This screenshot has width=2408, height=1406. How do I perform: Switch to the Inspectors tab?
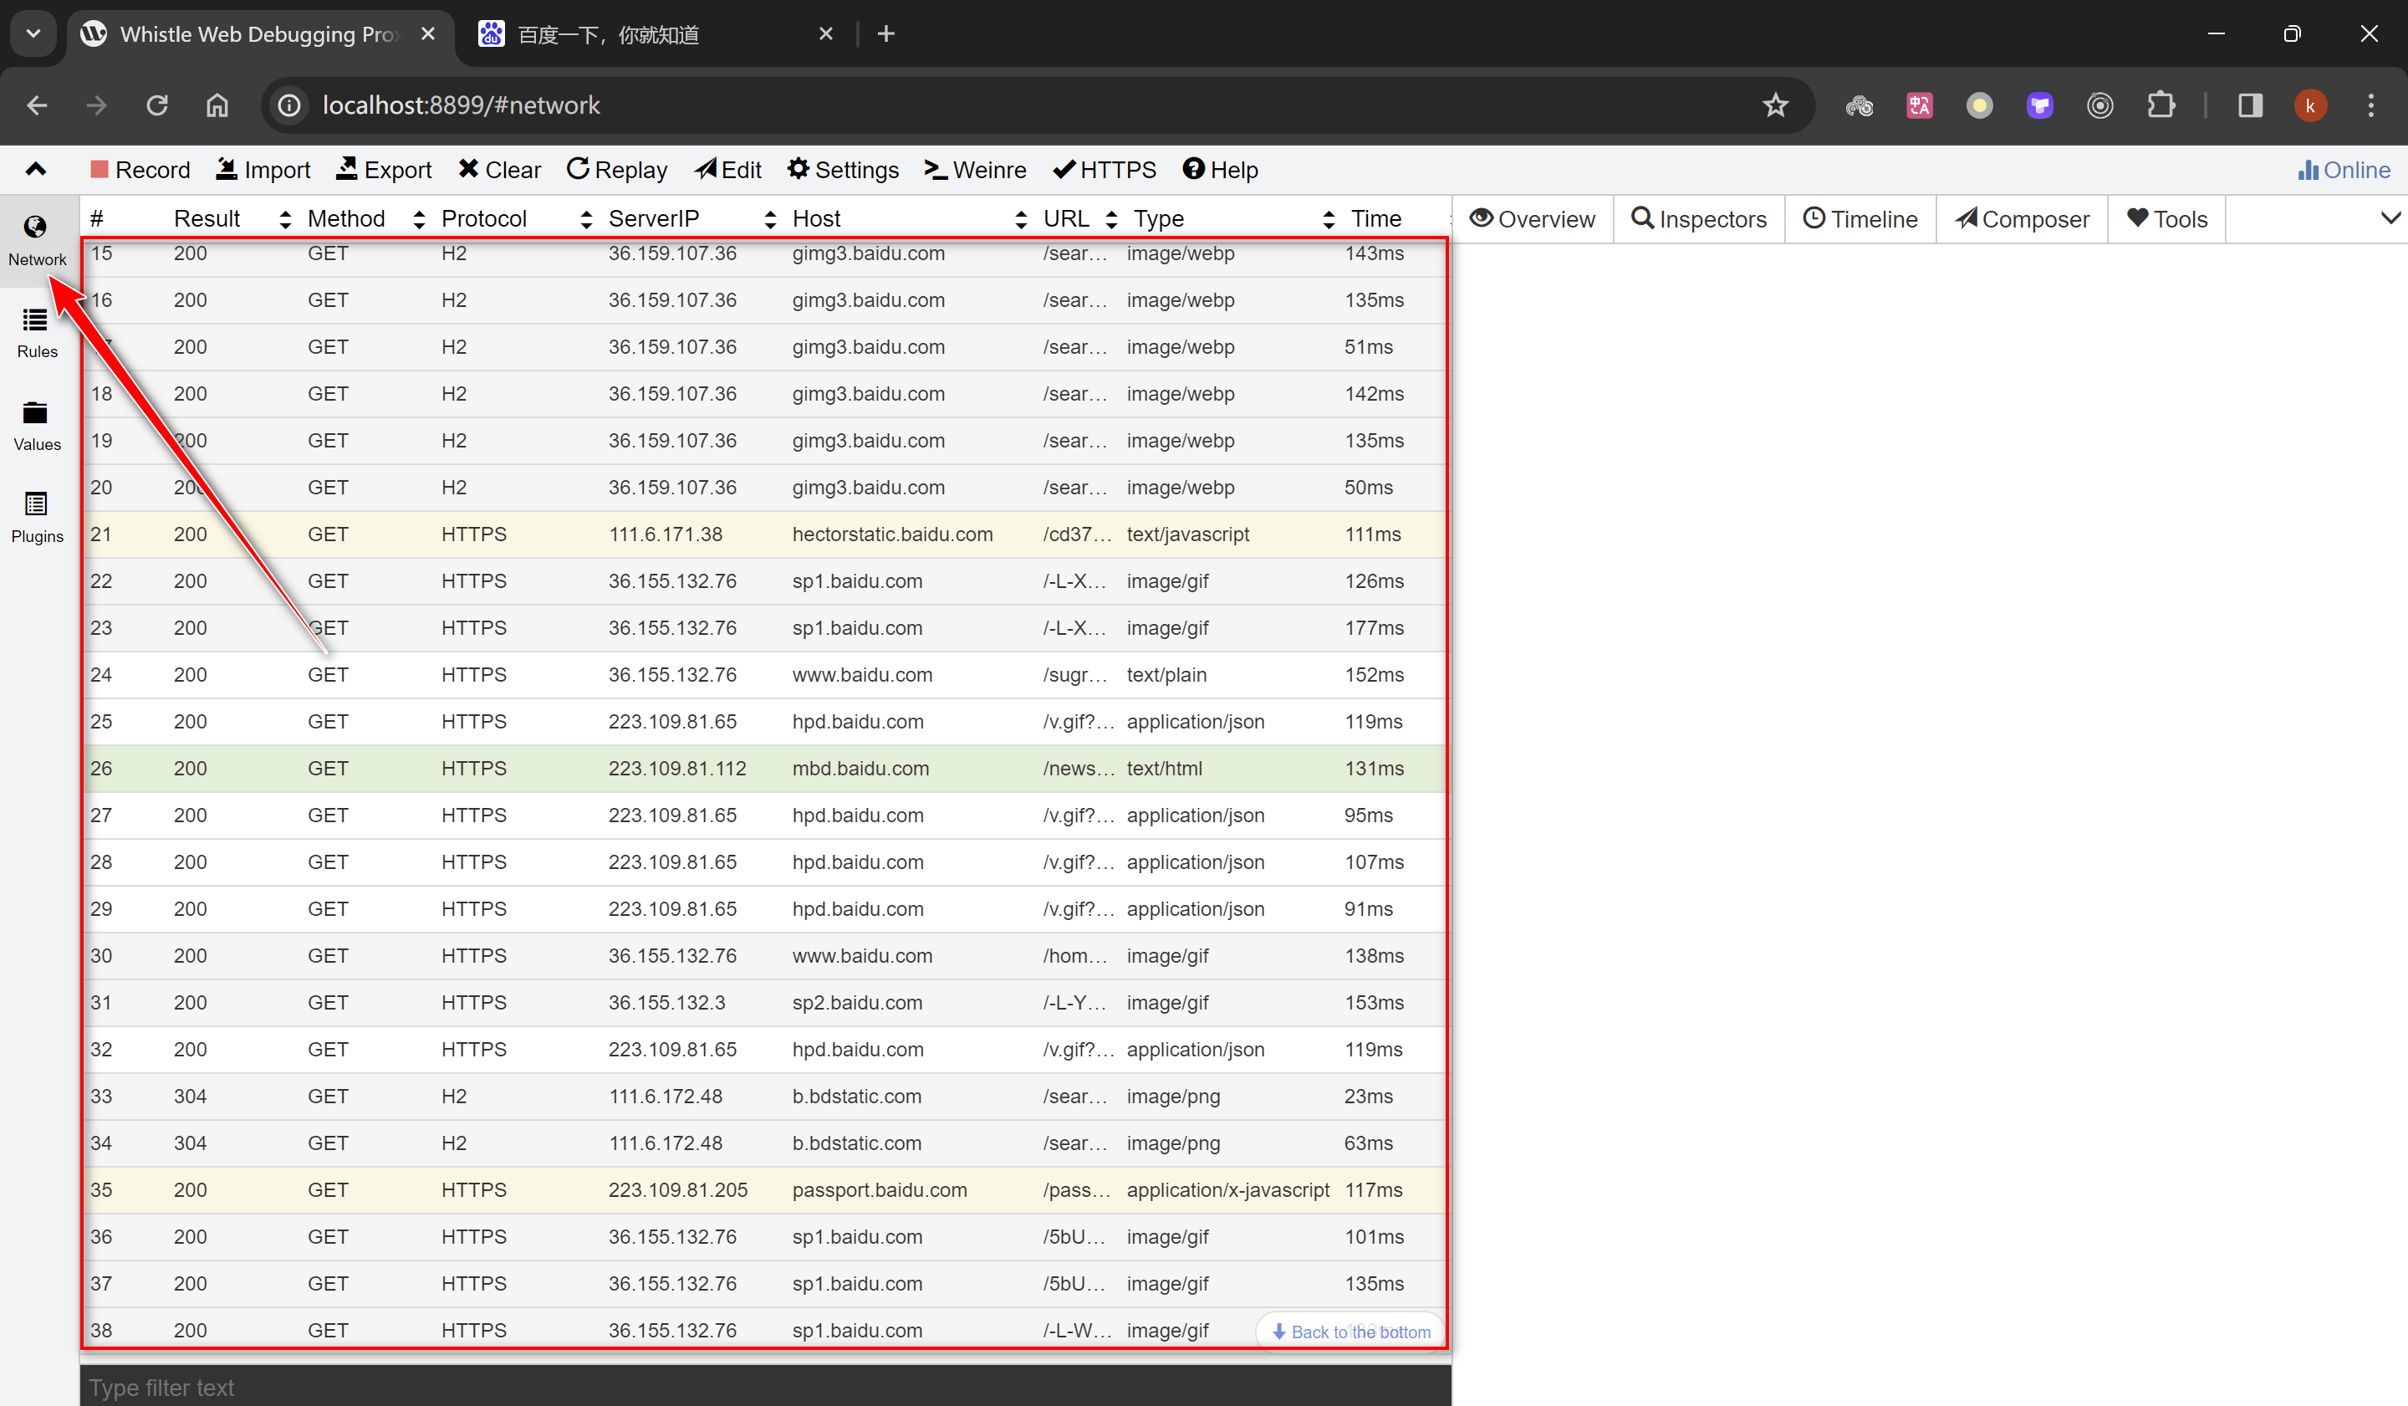point(1699,219)
